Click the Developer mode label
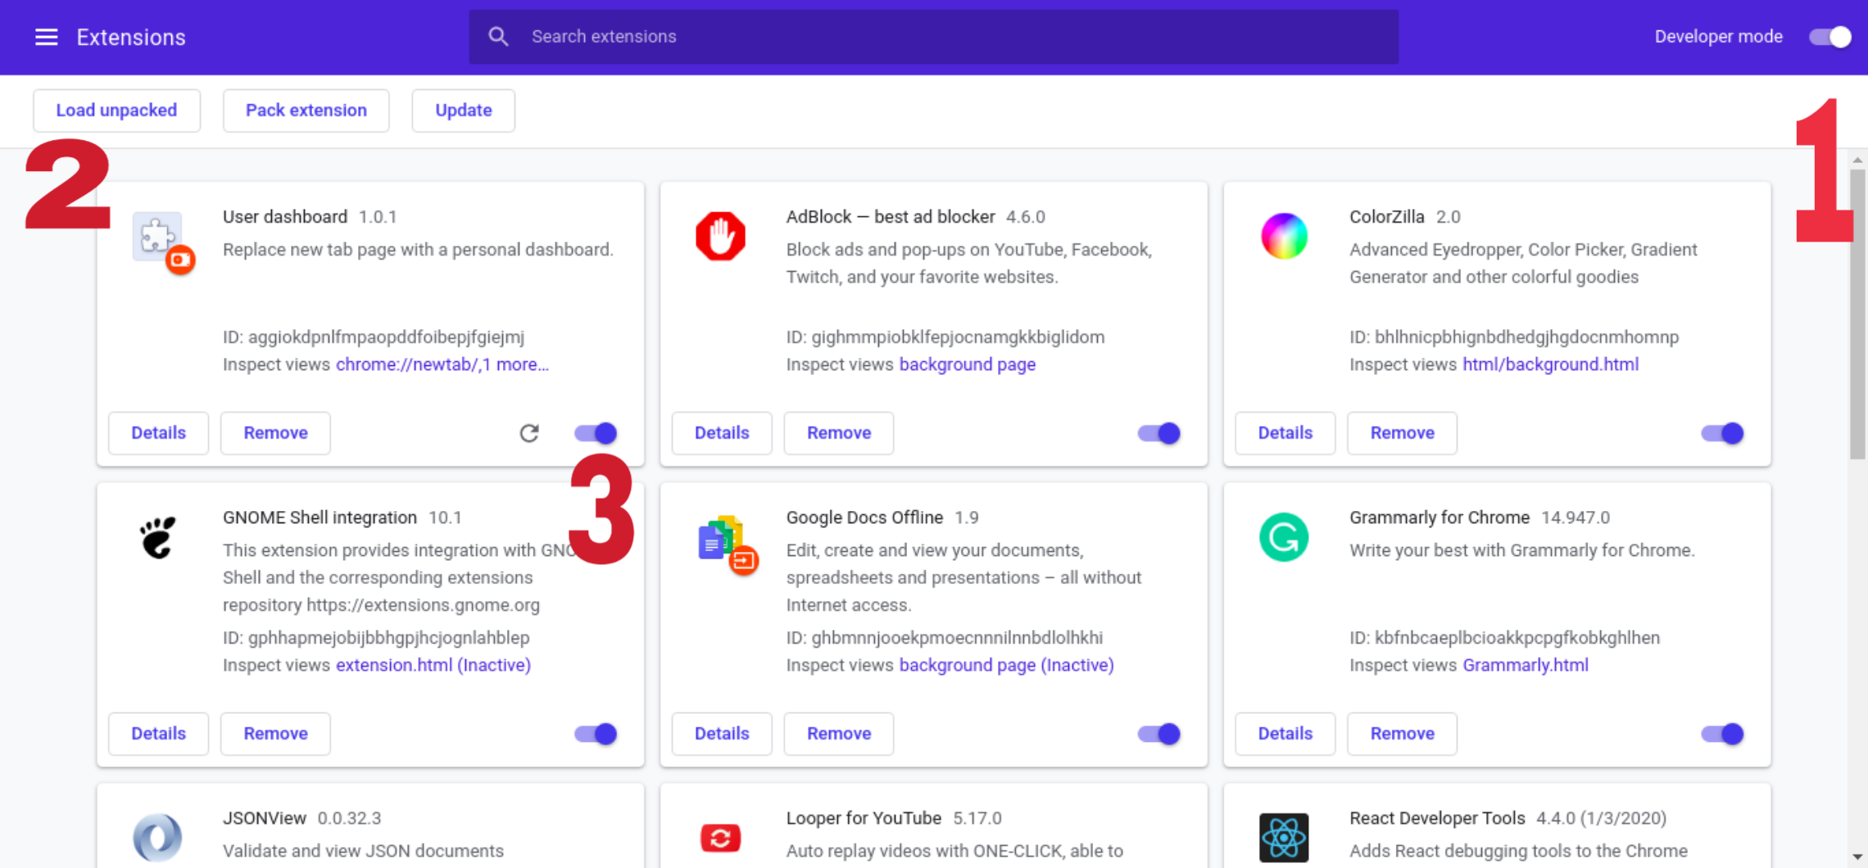This screenshot has height=868, width=1868. point(1718,37)
